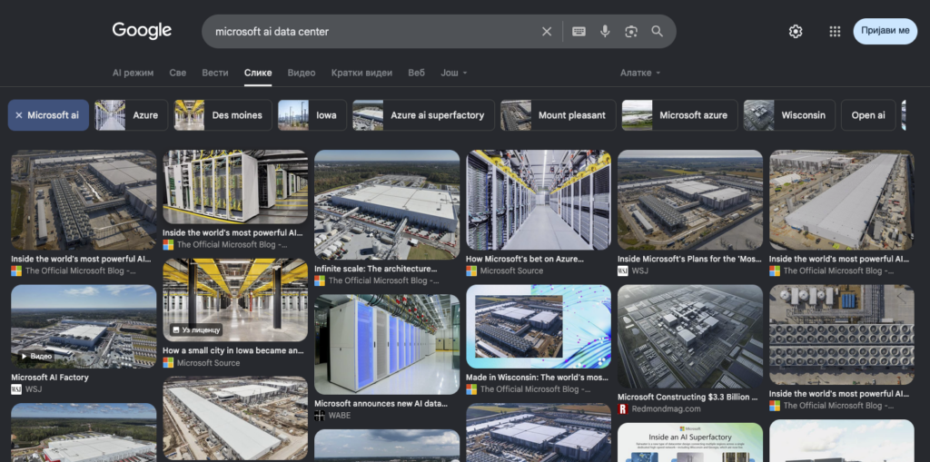
Task: Select the Слике tab
Action: (x=258, y=73)
